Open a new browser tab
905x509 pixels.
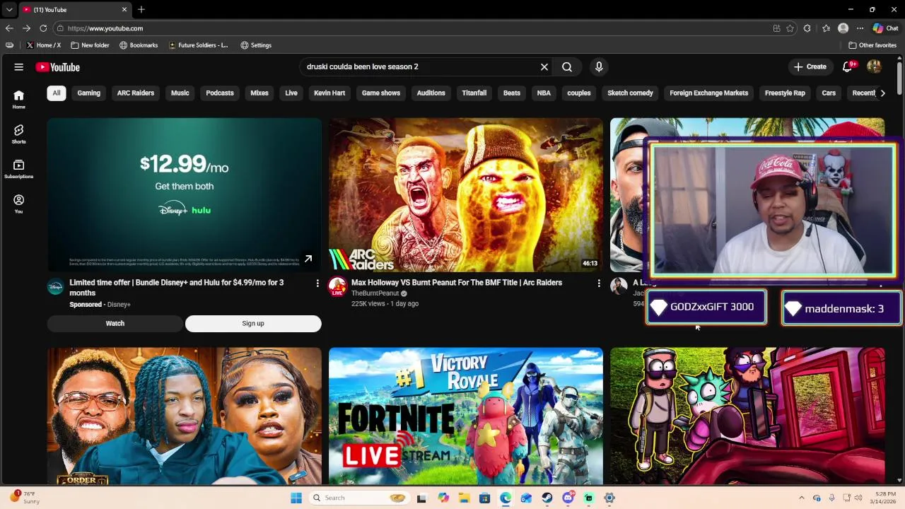(x=141, y=9)
